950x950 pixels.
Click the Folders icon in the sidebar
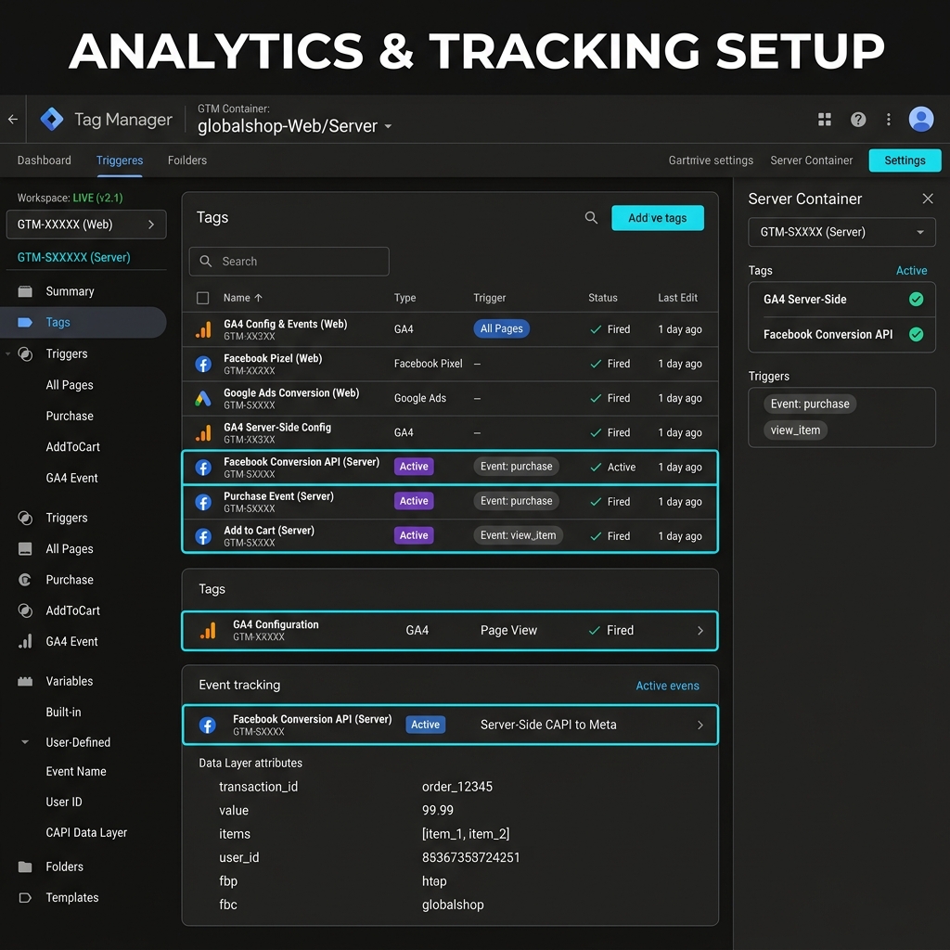tap(25, 867)
